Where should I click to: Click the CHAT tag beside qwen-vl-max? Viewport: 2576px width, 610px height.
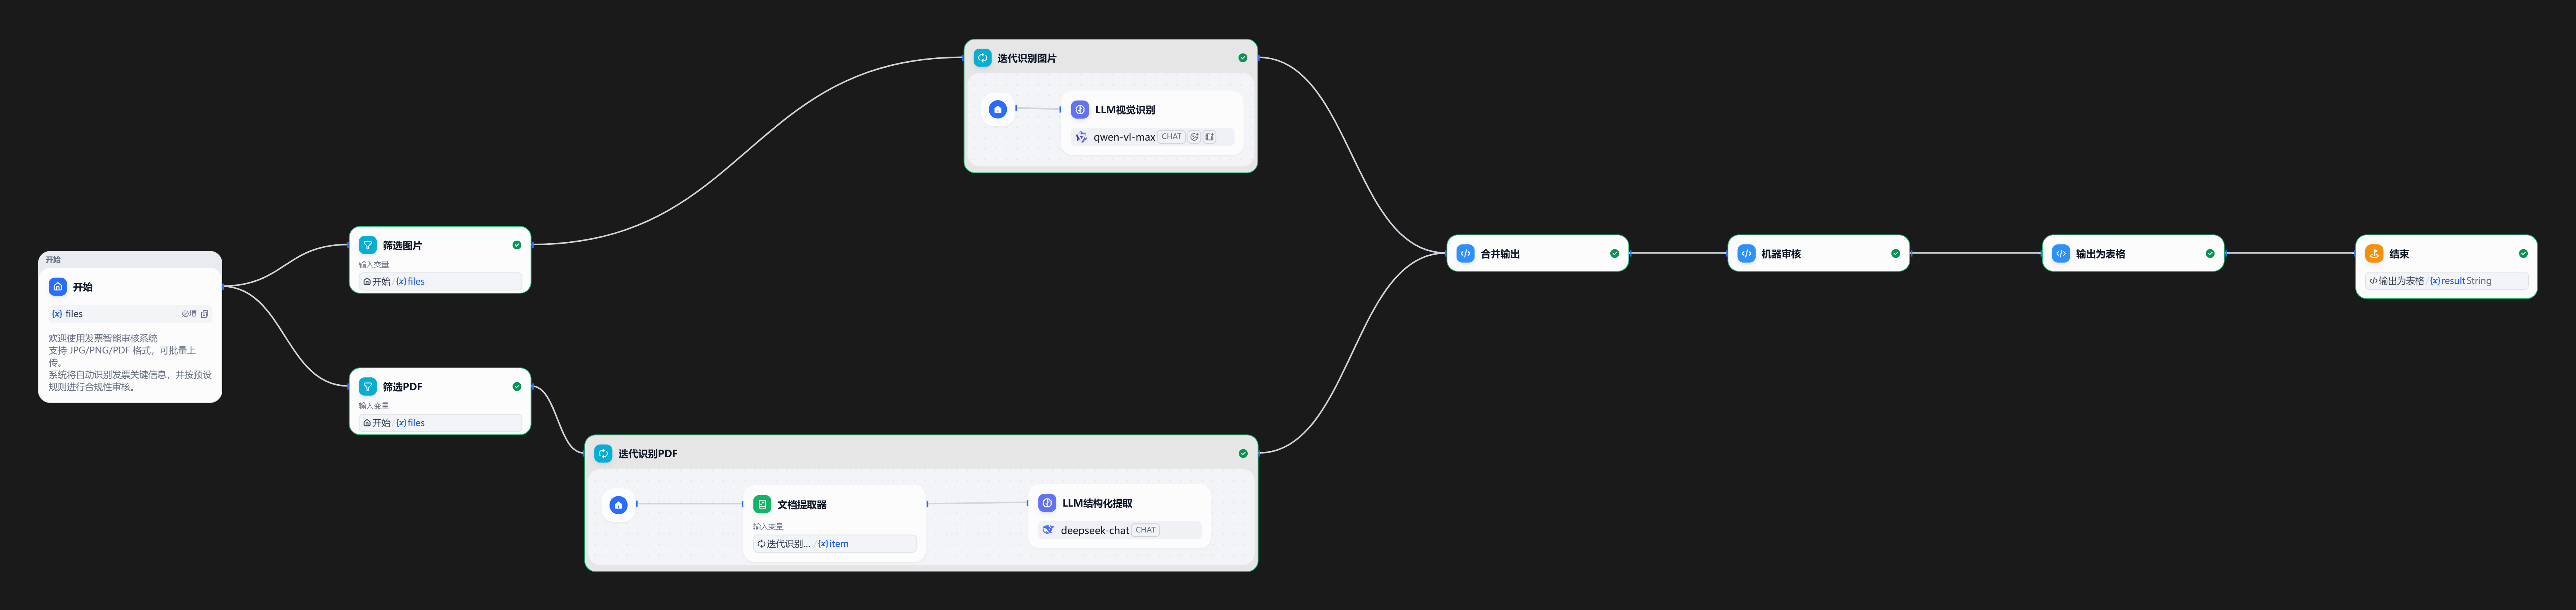tap(1171, 137)
